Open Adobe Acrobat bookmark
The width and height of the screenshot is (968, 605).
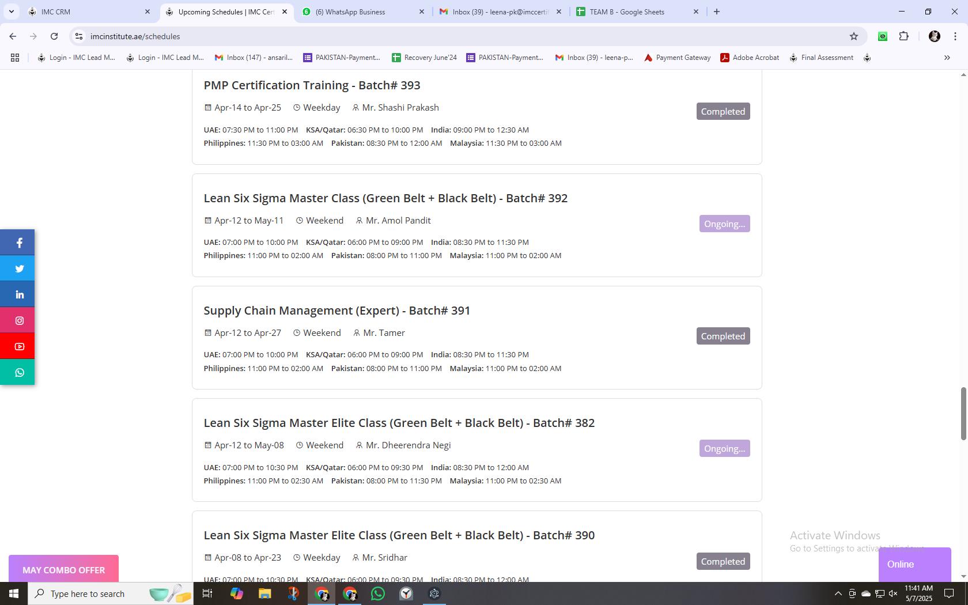750,58
